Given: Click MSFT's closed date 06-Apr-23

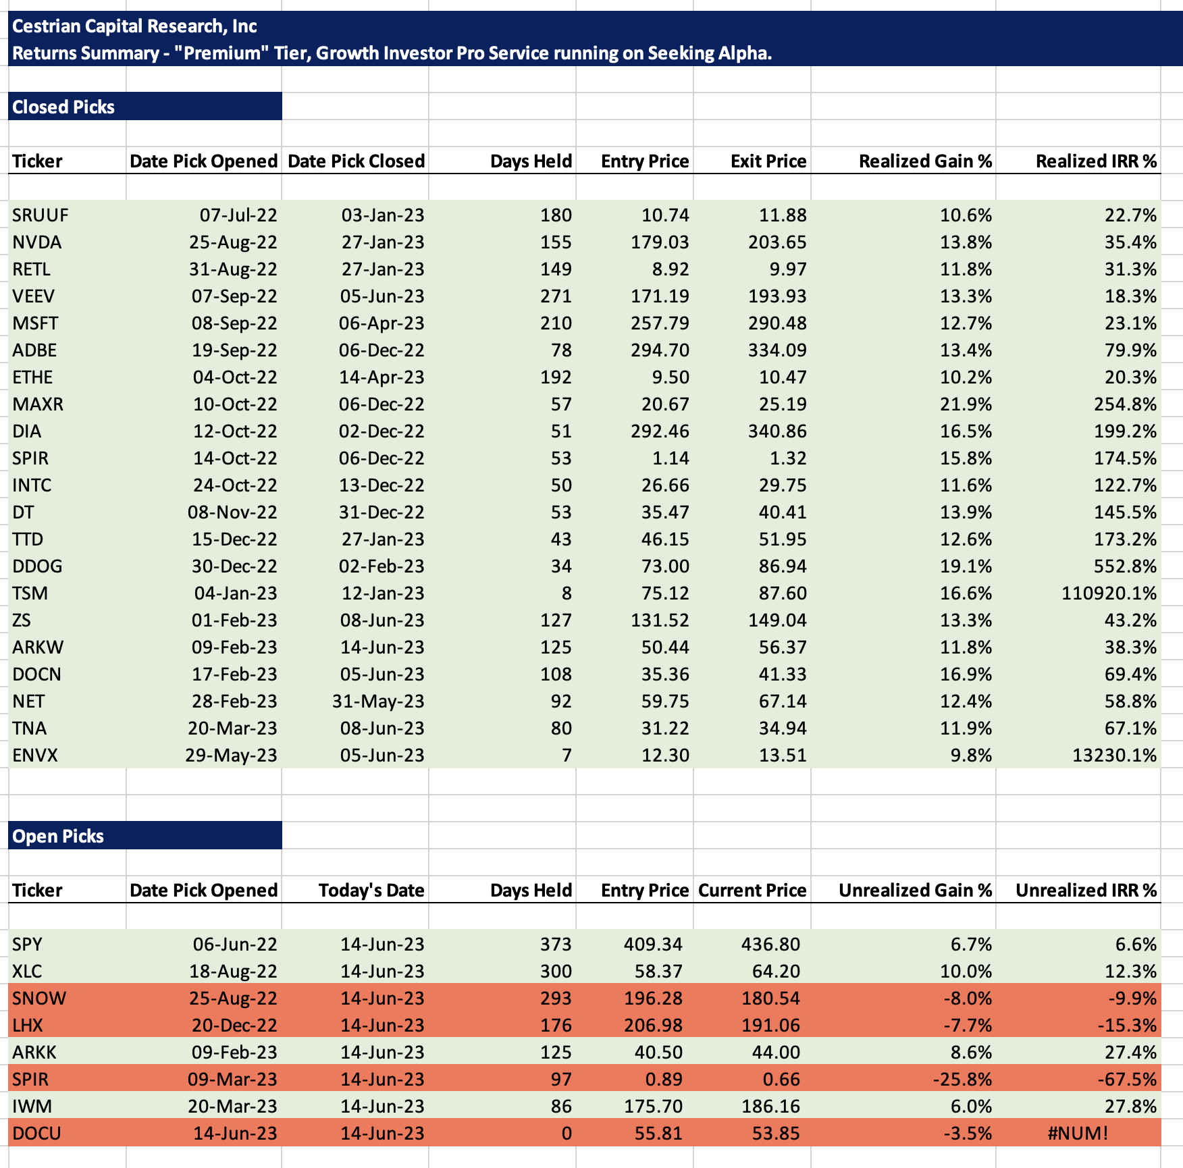Looking at the screenshot, I should [x=382, y=323].
